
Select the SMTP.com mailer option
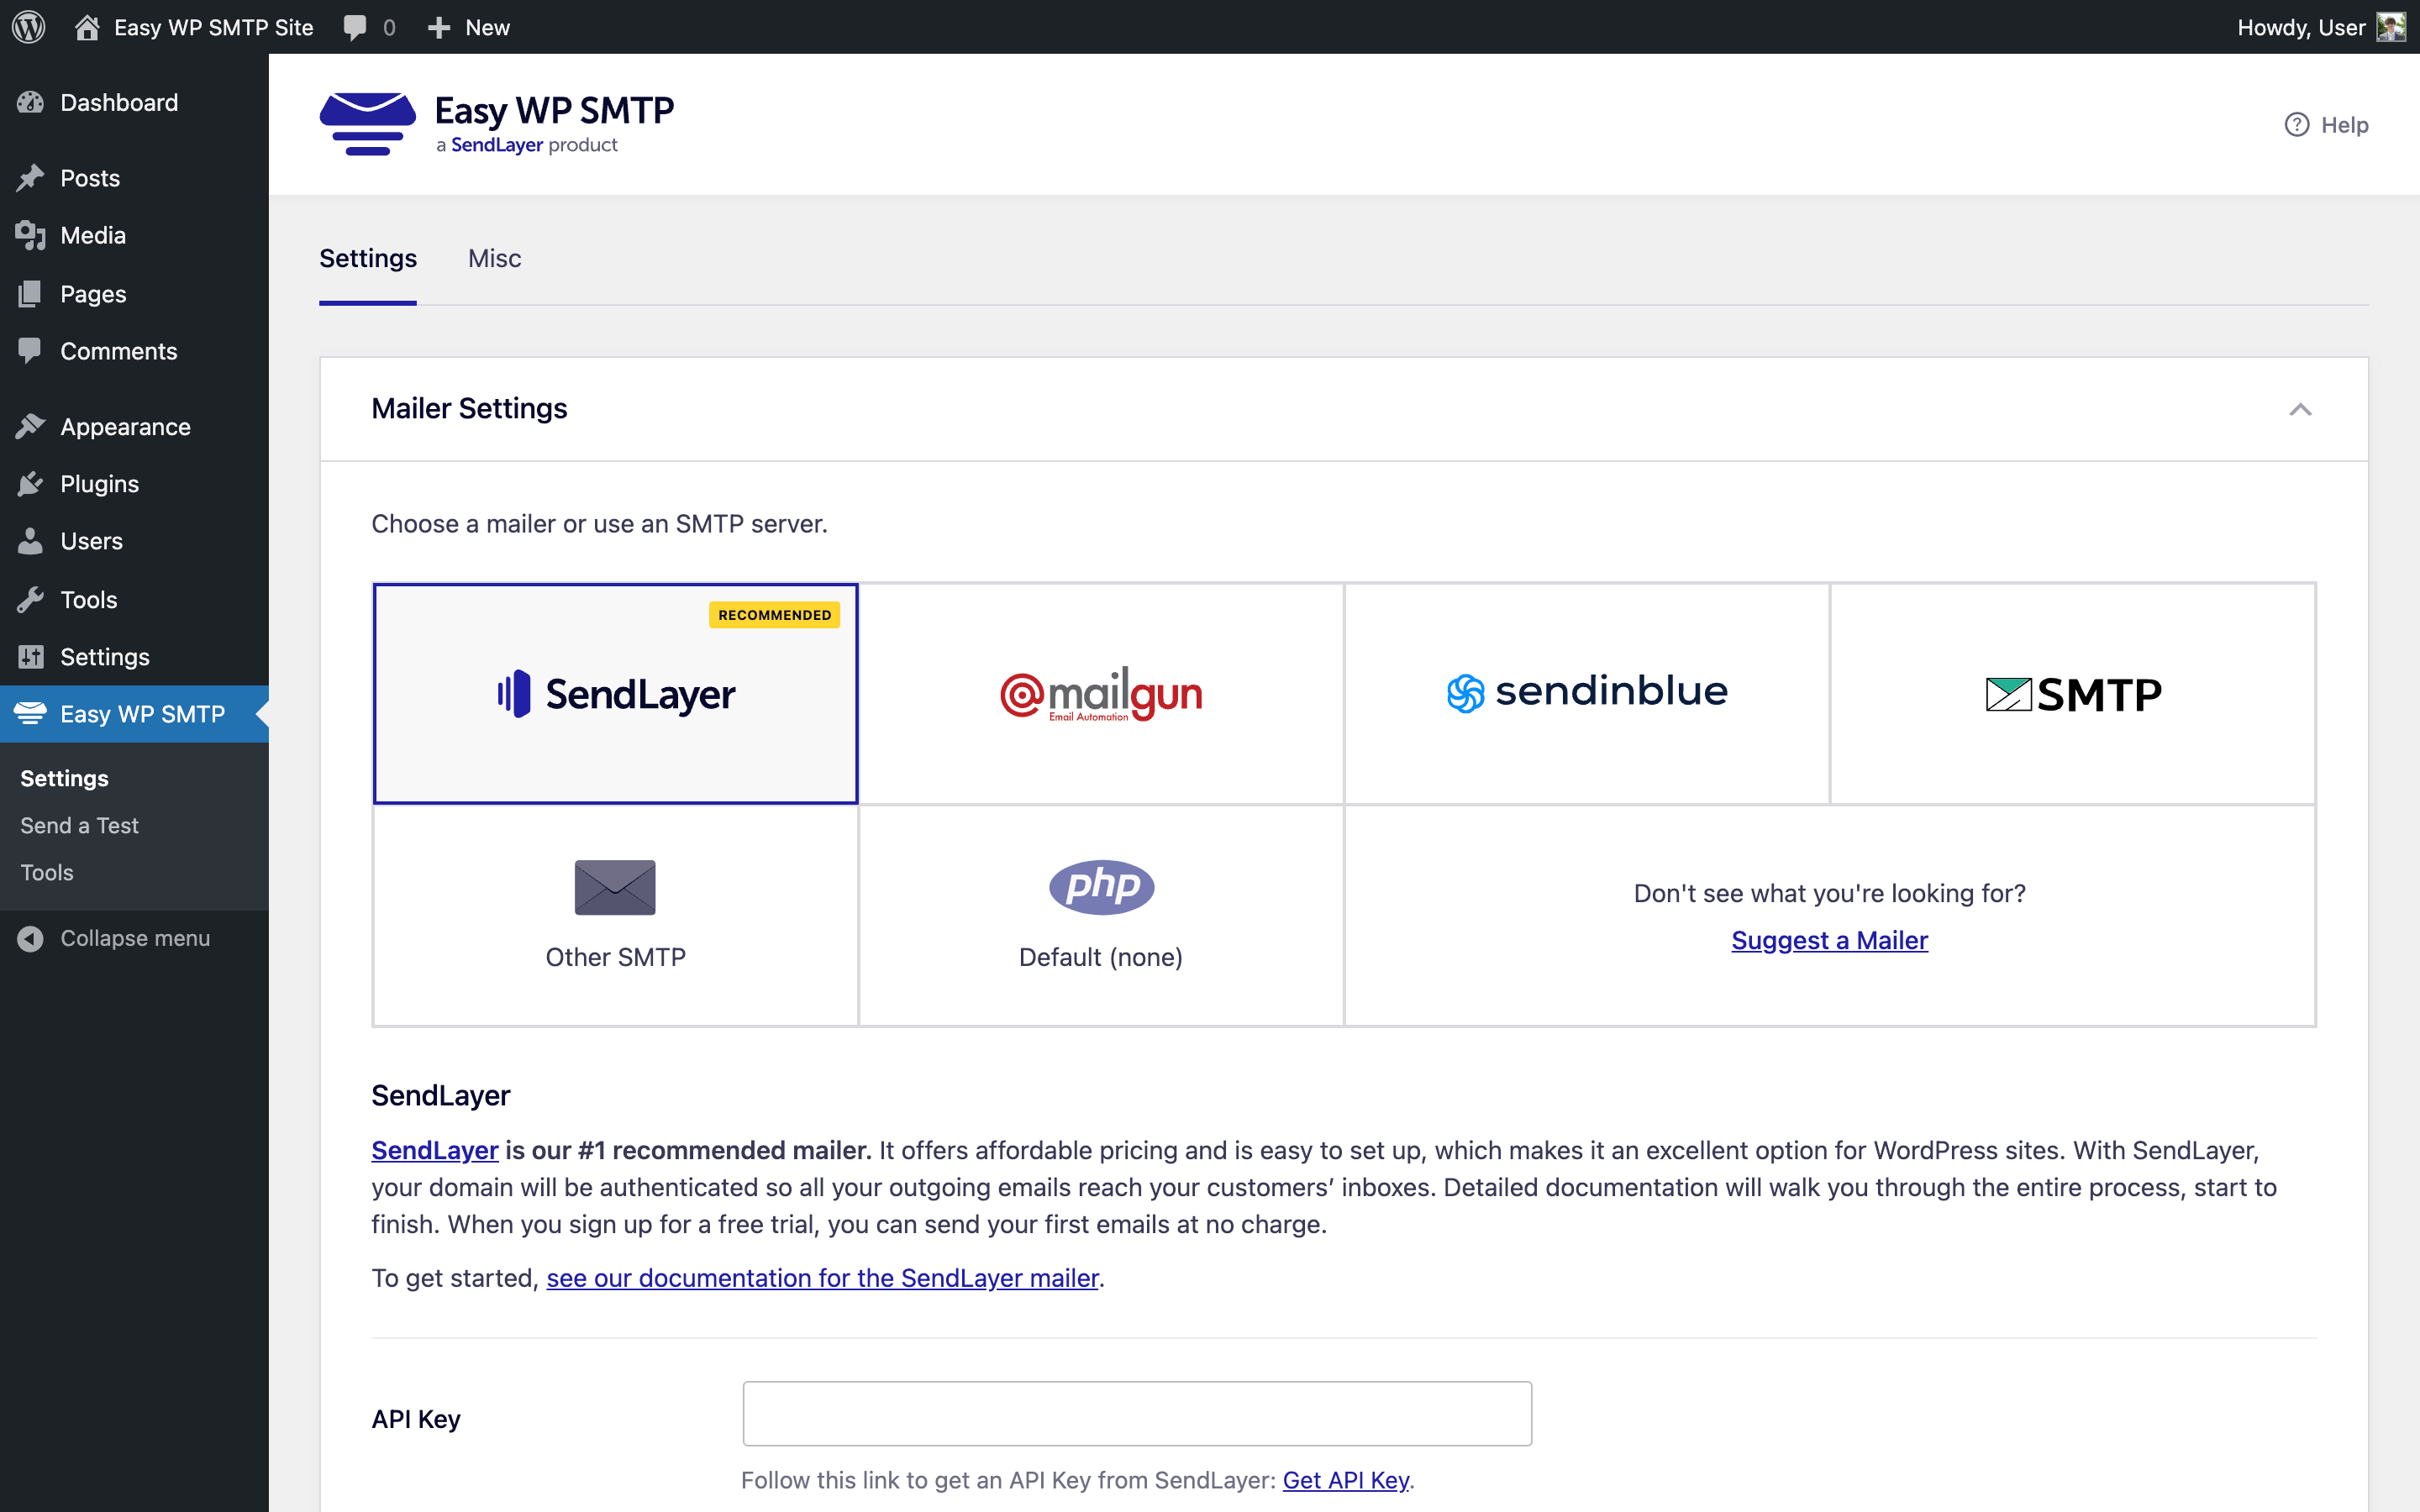pyautogui.click(x=2073, y=694)
